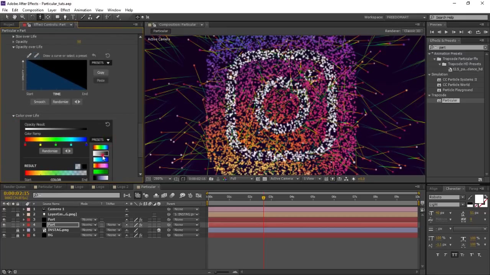Screen dimensions: 490x275
Task: Hide the Camera 1 layer eye toggle
Action: (x=4, y=209)
